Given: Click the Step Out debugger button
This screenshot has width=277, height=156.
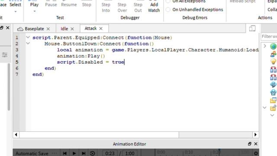Looking at the screenshot, I should click(x=138, y=7).
